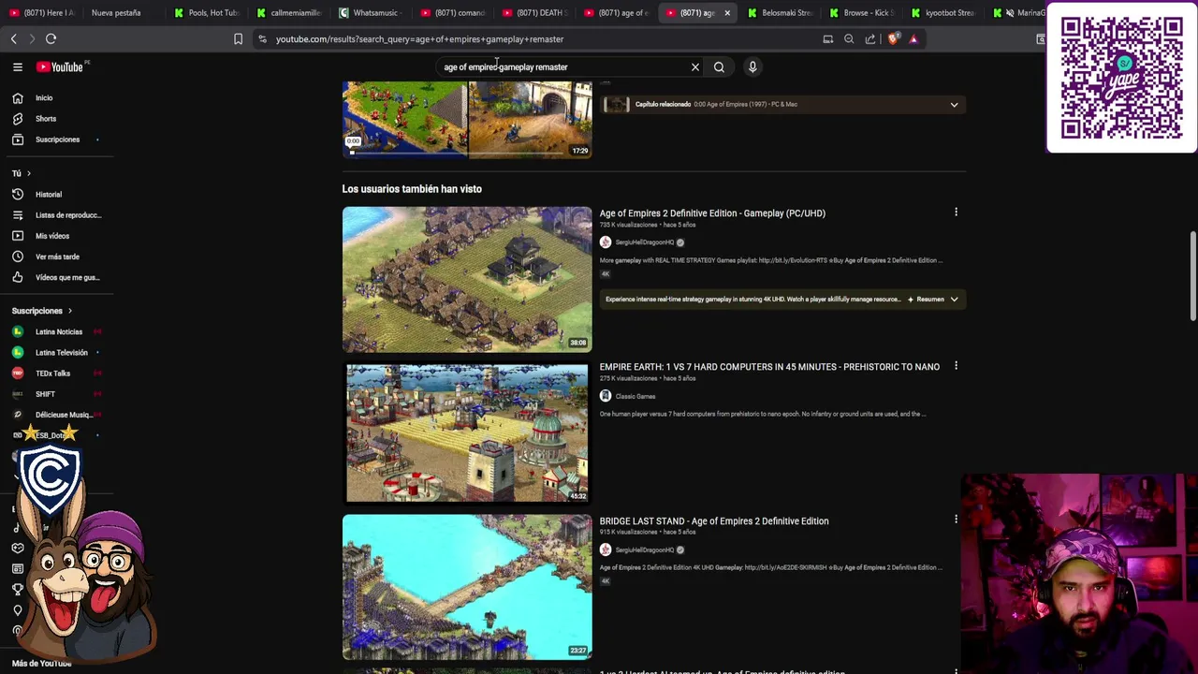Screen dimensions: 1198x674
Task: Open SergiuHellDragoonHQ avatar on Gameplay (PC/UHD) video
Action: (606, 242)
